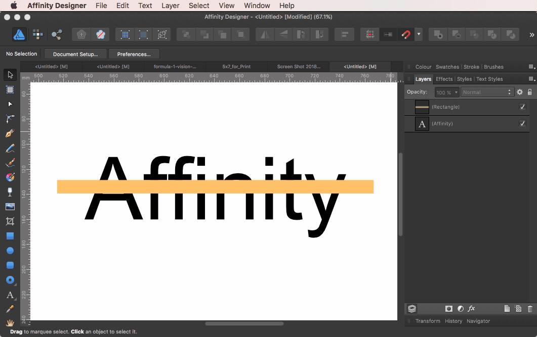Open snapping options dropdown arrow
The height and width of the screenshot is (337, 537).
[419, 35]
